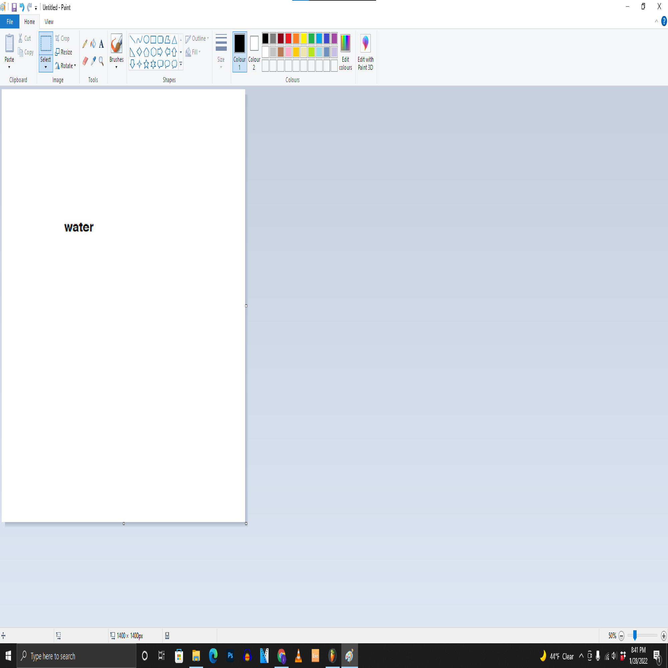This screenshot has height=668, width=668.
Task: Choose the oval shape tool
Action: [146, 39]
